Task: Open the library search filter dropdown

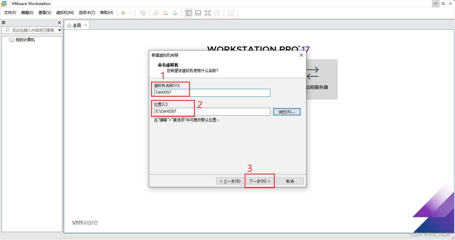Action: point(59,30)
